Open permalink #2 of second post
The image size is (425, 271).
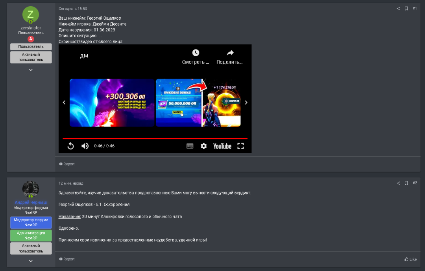click(415, 183)
